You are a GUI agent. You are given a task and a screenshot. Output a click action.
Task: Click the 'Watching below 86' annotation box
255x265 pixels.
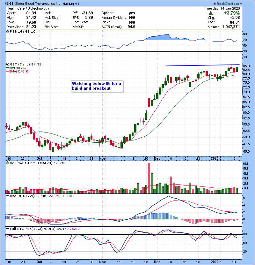(x=97, y=86)
